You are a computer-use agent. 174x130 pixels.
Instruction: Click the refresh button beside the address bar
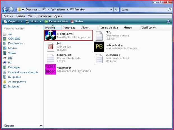(116, 10)
